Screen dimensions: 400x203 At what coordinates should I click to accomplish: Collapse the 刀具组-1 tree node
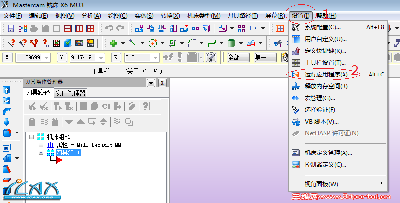[41, 153]
